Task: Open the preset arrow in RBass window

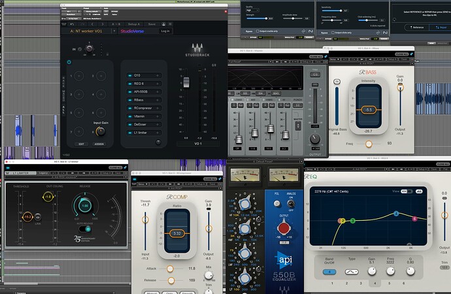Action: point(412,63)
